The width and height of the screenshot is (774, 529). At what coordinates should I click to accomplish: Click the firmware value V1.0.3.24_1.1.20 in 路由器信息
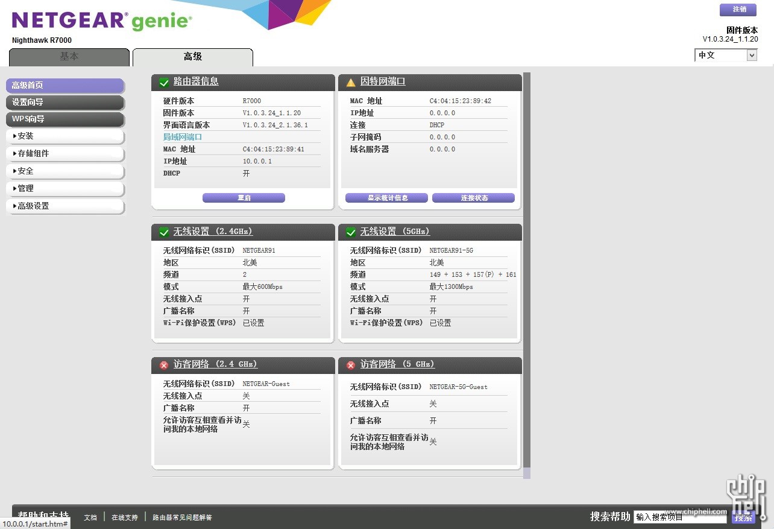[x=272, y=113]
